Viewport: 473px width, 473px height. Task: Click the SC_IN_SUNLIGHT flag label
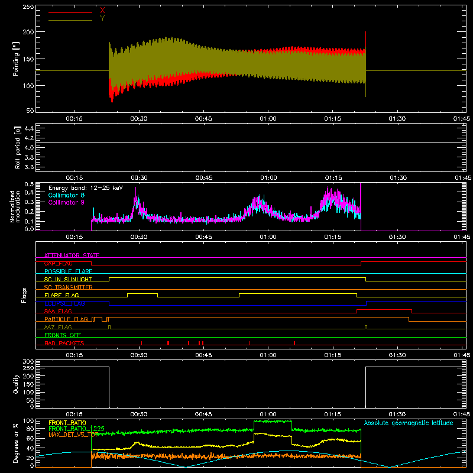[x=68, y=279]
